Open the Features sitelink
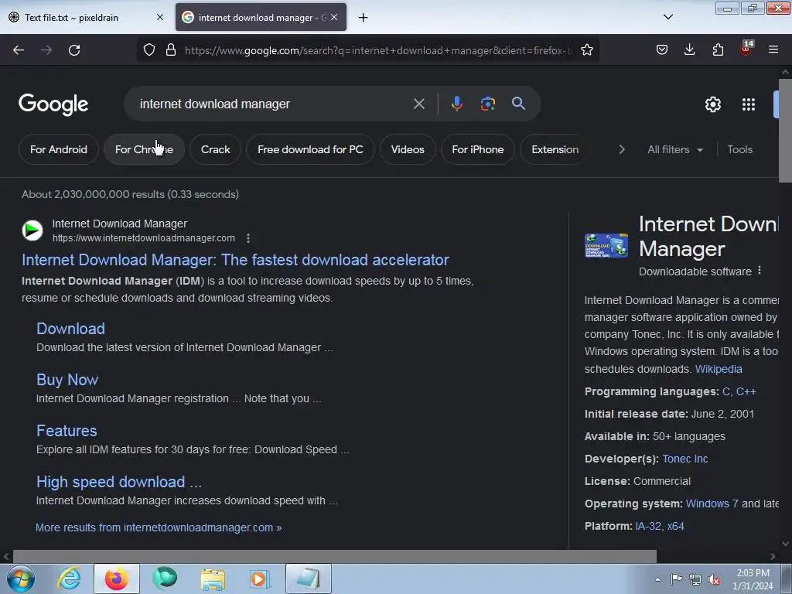The image size is (792, 594). (x=67, y=431)
